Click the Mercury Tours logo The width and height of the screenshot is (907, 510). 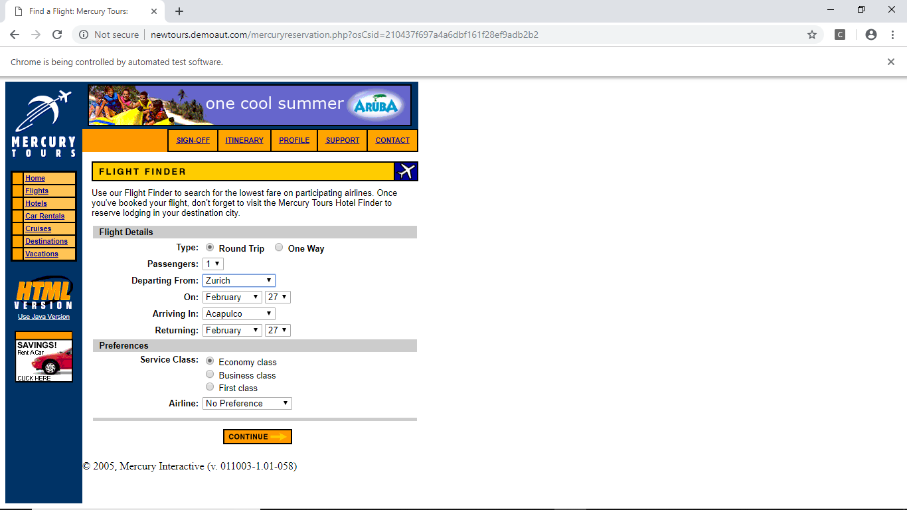click(x=44, y=124)
